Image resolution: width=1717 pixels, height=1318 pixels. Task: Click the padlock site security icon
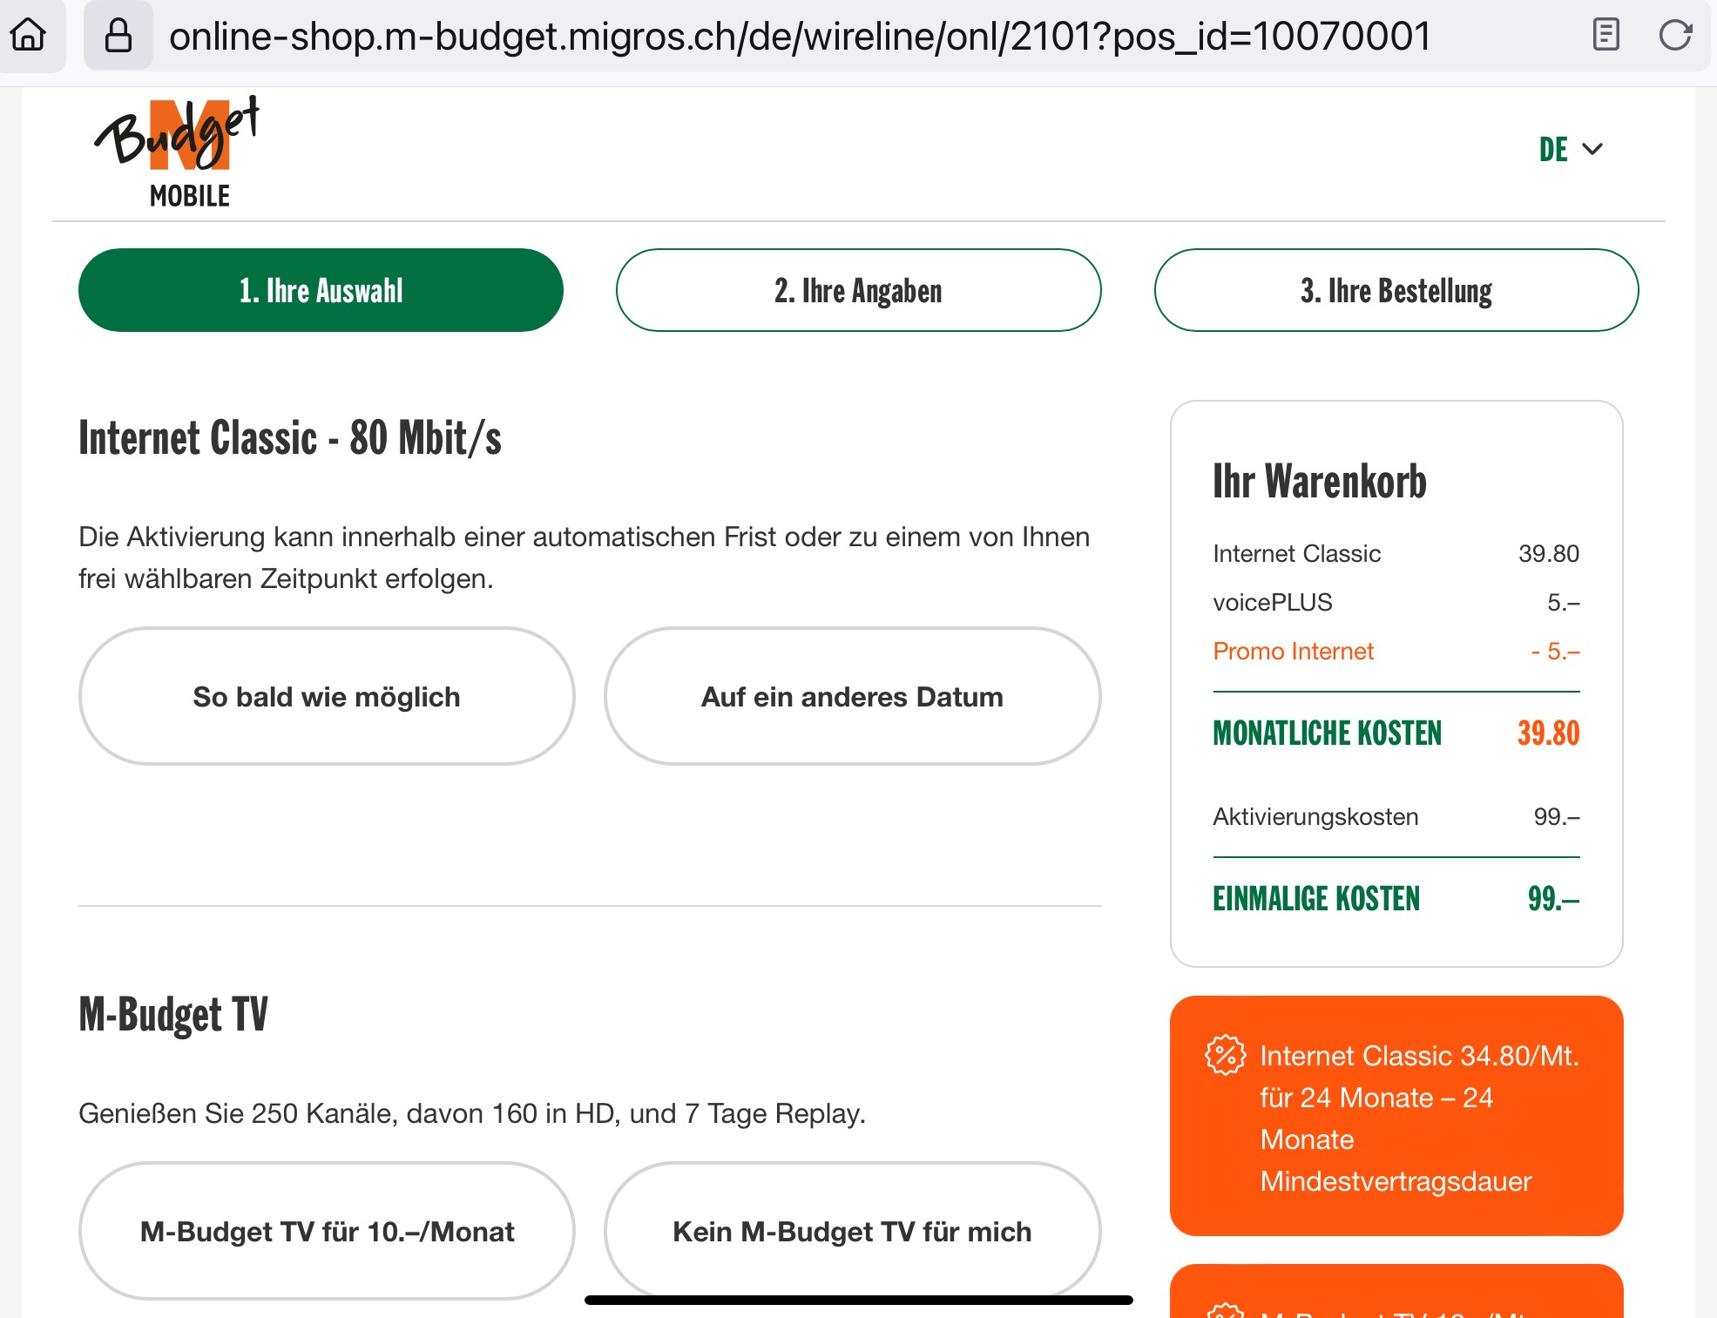[118, 36]
